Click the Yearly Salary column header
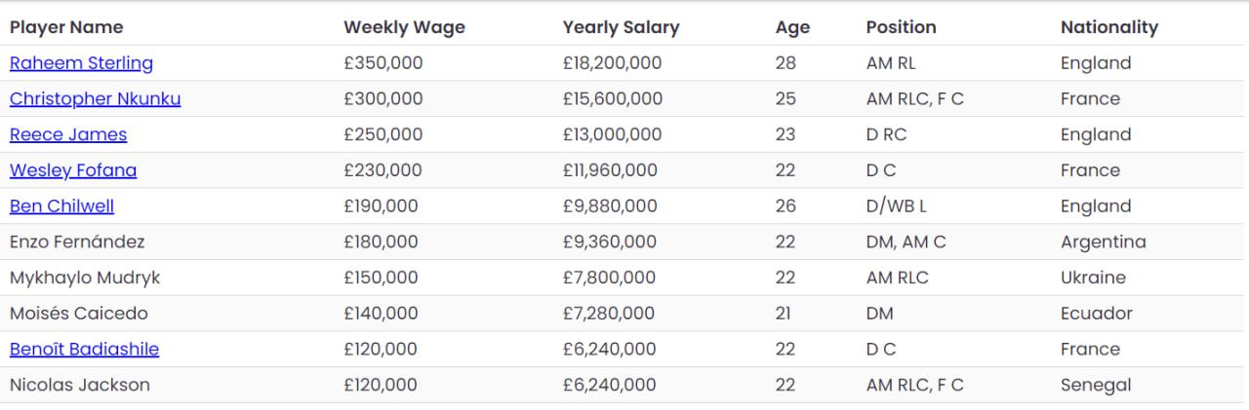The height and width of the screenshot is (410, 1249). tap(621, 27)
